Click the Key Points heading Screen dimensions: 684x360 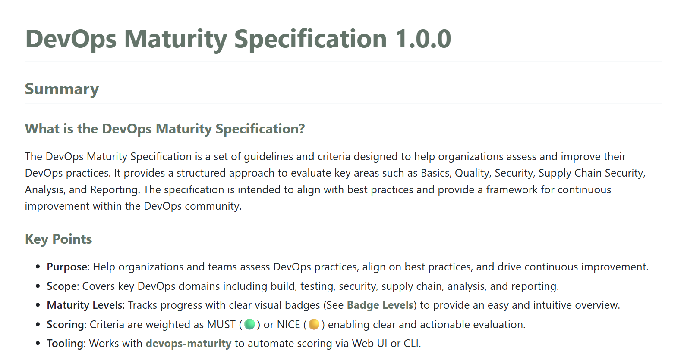point(58,239)
